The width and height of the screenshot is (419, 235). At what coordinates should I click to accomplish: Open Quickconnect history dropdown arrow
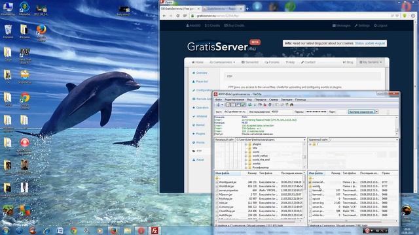coord(377,112)
